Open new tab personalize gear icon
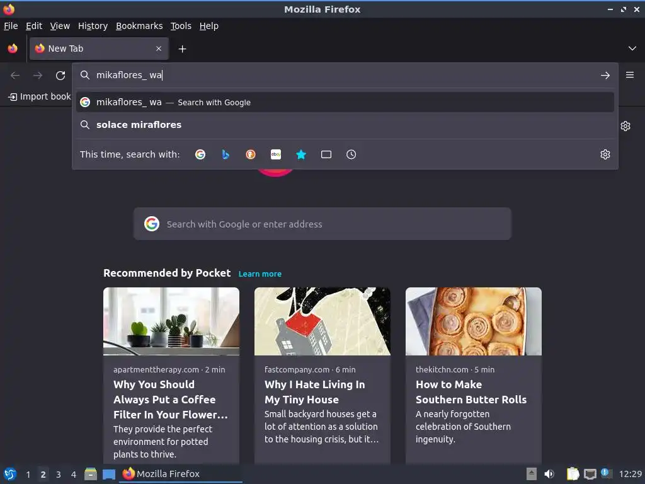 click(x=625, y=126)
